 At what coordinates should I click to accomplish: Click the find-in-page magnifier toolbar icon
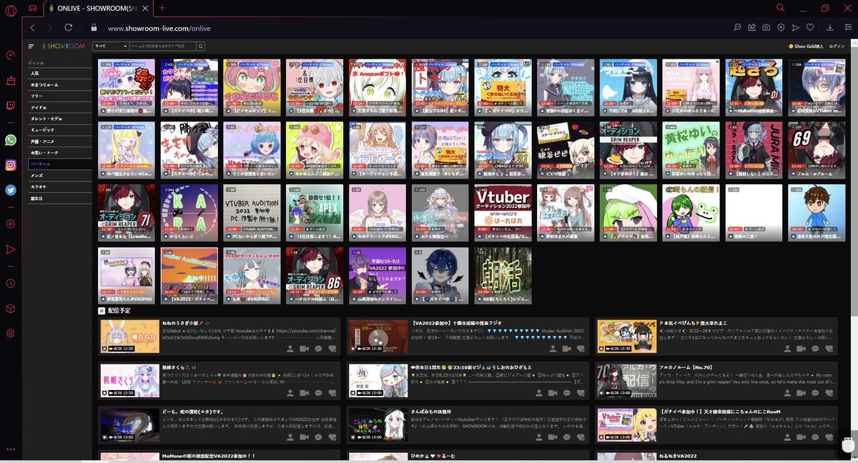[x=737, y=28]
